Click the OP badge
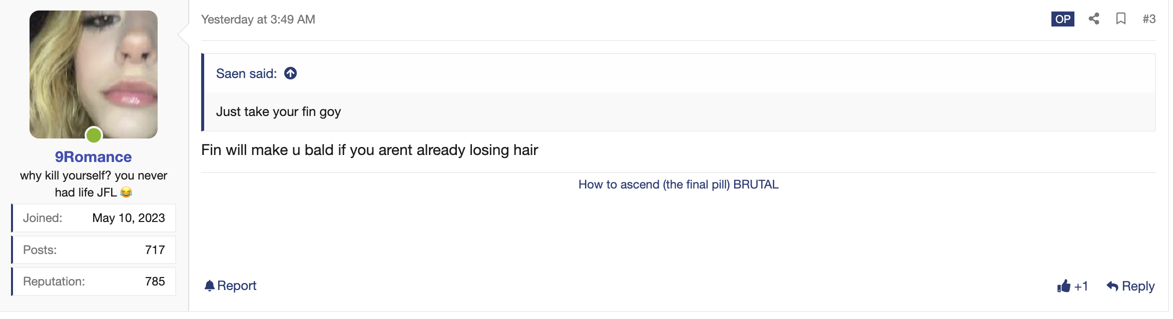Screen dimensions: 1173x319 1062,19
